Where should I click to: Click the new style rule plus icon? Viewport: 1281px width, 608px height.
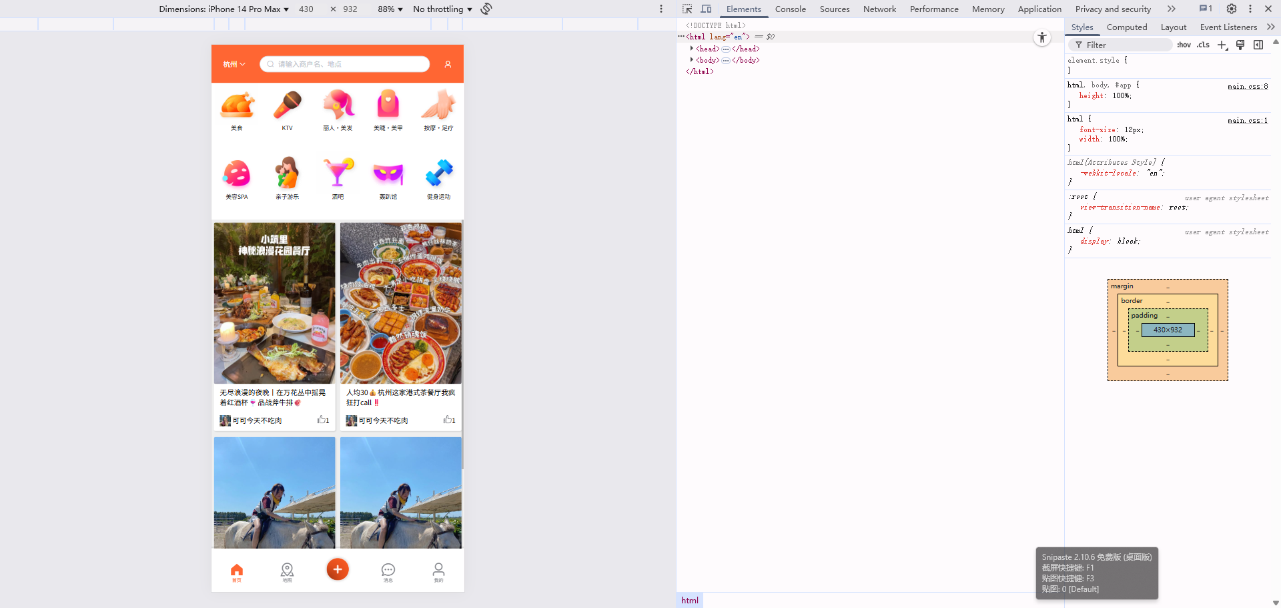pos(1222,45)
